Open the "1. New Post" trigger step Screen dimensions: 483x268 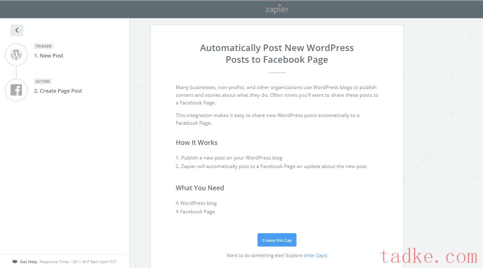pyautogui.click(x=49, y=56)
